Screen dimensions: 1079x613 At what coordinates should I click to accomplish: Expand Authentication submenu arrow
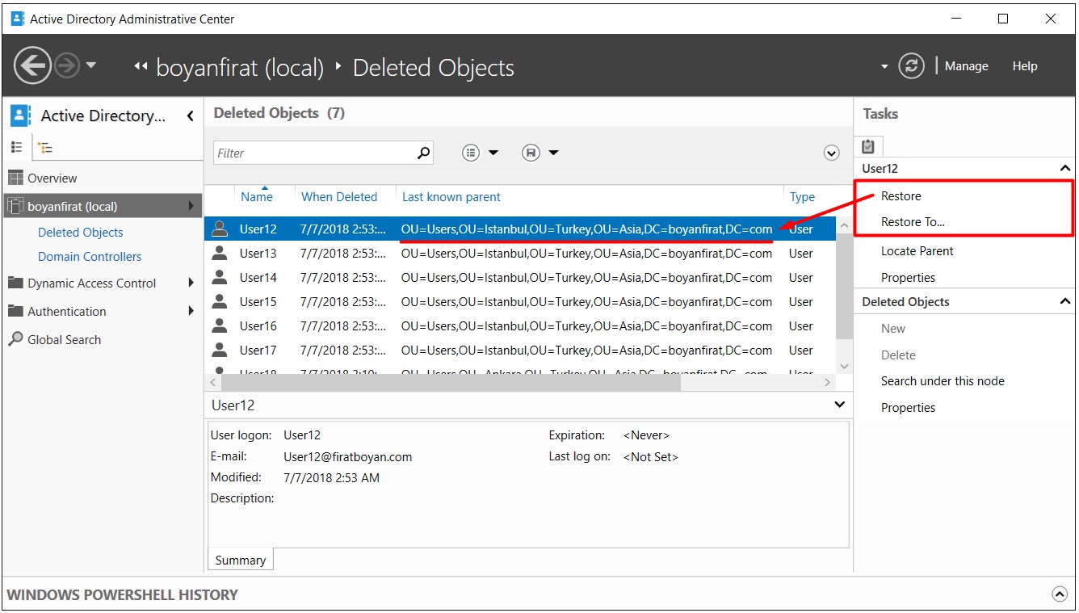(191, 311)
